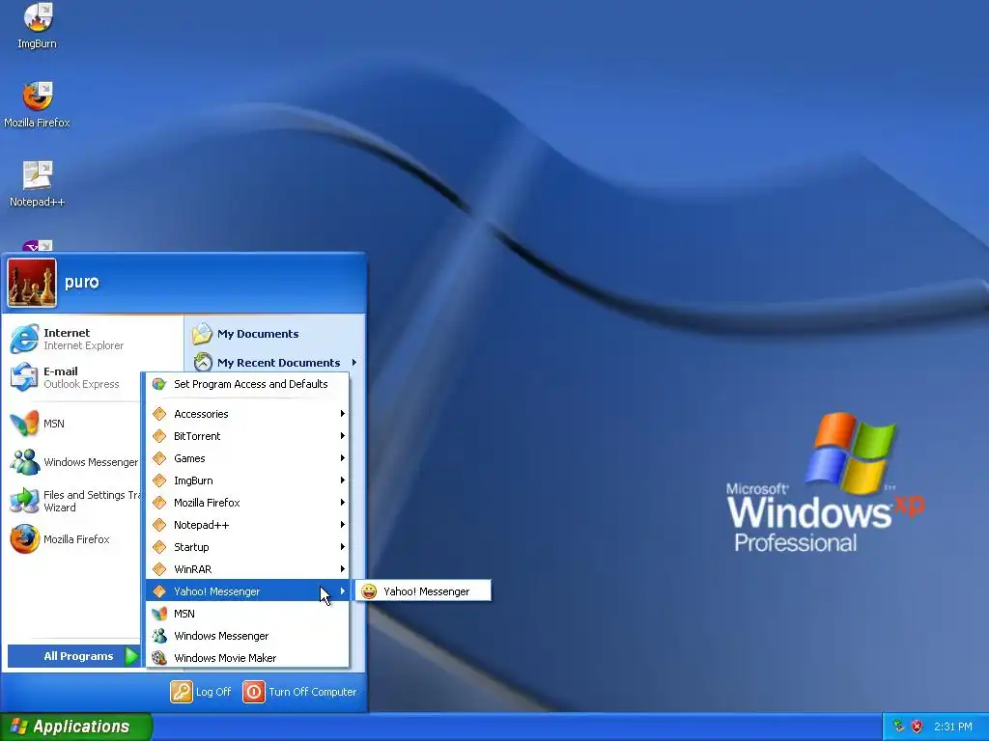This screenshot has width=989, height=741.
Task: Open Files and Settings Transfer Wizard icon
Action: [24, 501]
